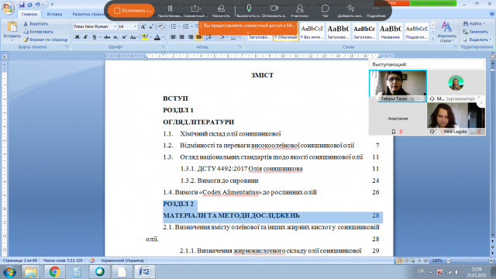This screenshot has width=496, height=279.
Task: Apply the Название style
Action: click(x=391, y=32)
